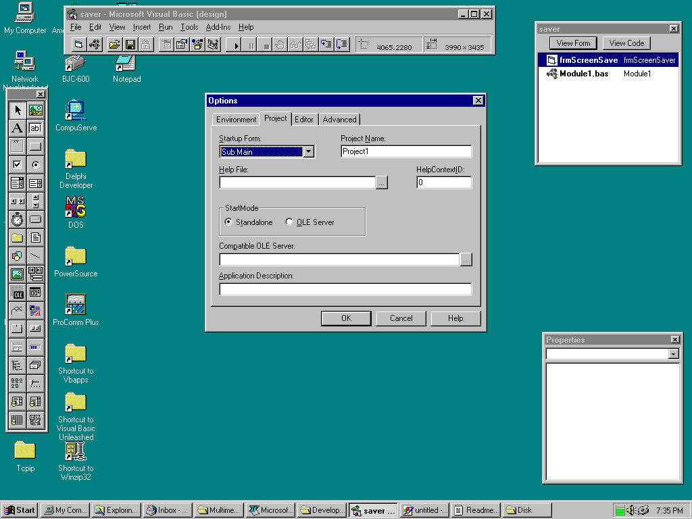Choose the PictureBox control in the toolbox
The height and width of the screenshot is (519, 692).
pos(35,109)
